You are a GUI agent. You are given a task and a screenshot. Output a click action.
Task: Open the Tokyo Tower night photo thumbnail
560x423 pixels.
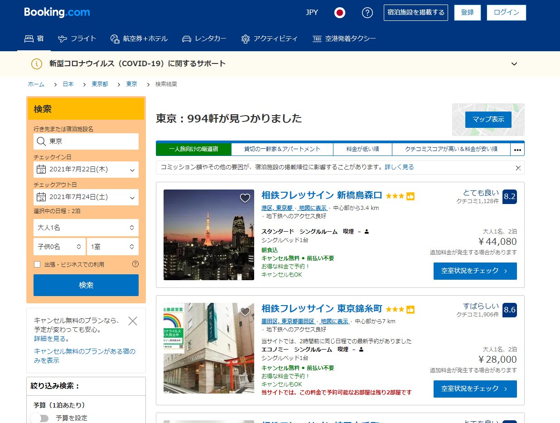[209, 235]
